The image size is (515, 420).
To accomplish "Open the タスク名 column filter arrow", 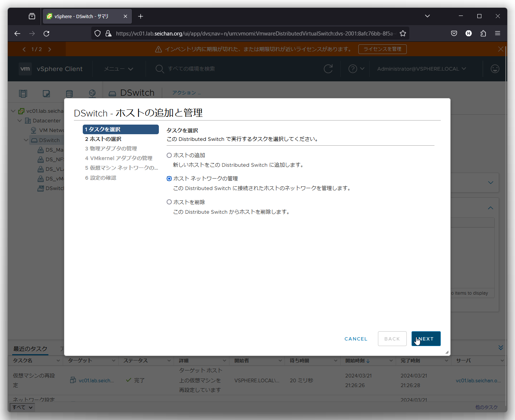I will click(x=58, y=360).
